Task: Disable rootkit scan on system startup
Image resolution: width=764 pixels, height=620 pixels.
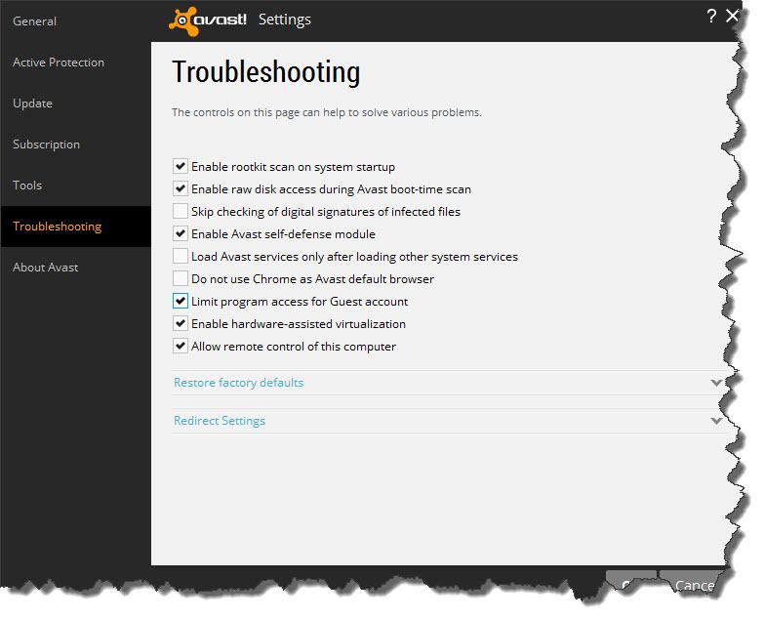Action: (x=181, y=166)
